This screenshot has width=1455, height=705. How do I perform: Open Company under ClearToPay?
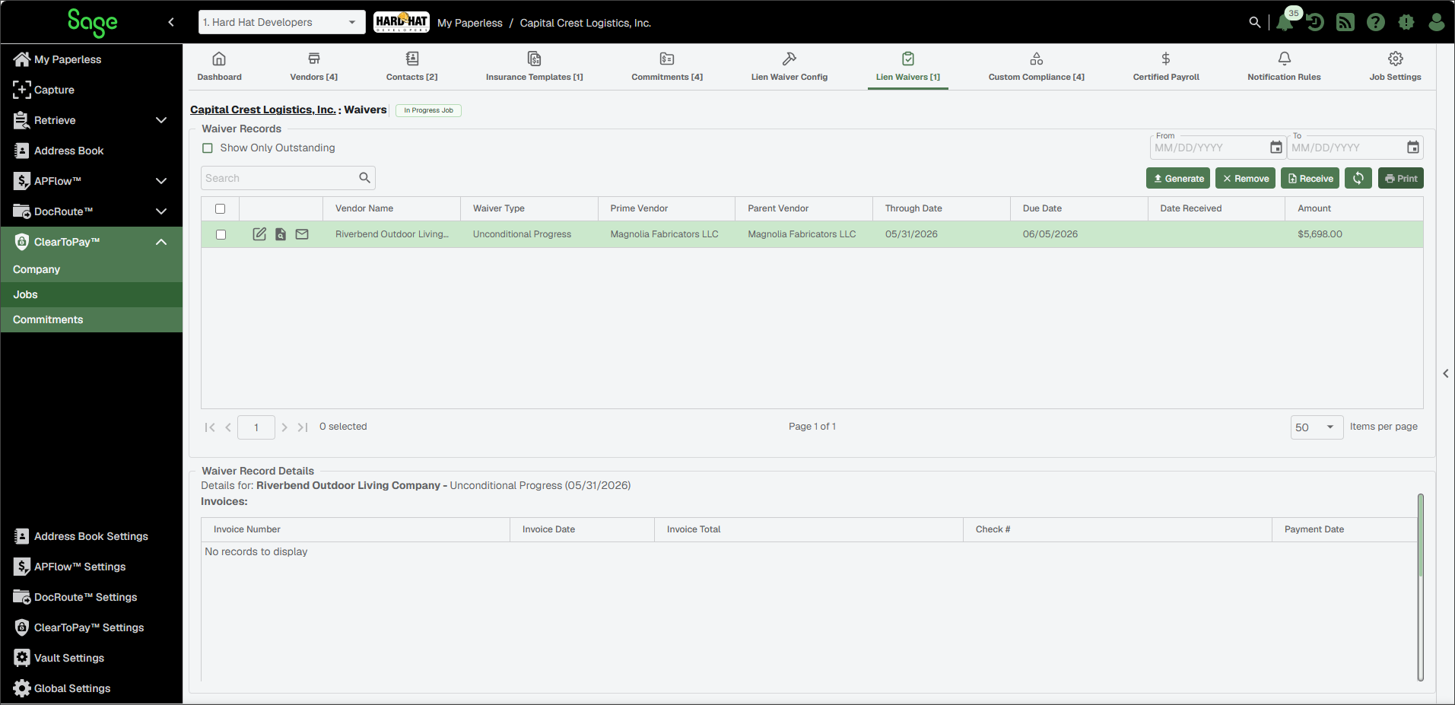click(91, 269)
